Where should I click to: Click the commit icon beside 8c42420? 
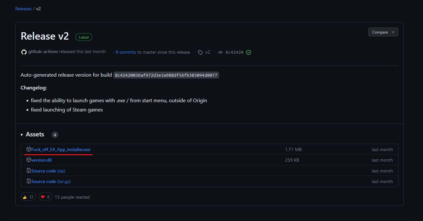pyautogui.click(x=220, y=52)
